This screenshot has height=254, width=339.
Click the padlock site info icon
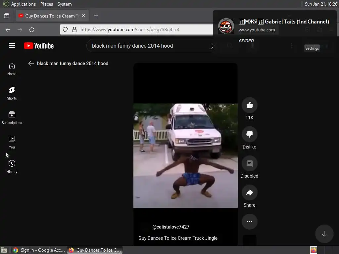pos(74,29)
